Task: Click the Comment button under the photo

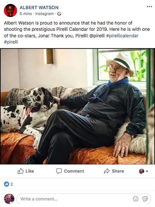Action: click(x=70, y=171)
